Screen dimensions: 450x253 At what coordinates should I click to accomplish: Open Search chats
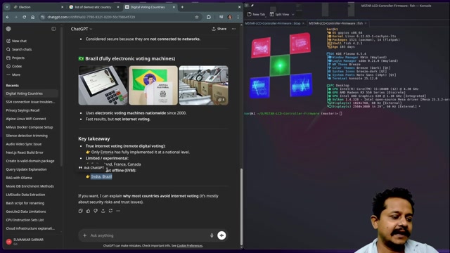click(19, 49)
